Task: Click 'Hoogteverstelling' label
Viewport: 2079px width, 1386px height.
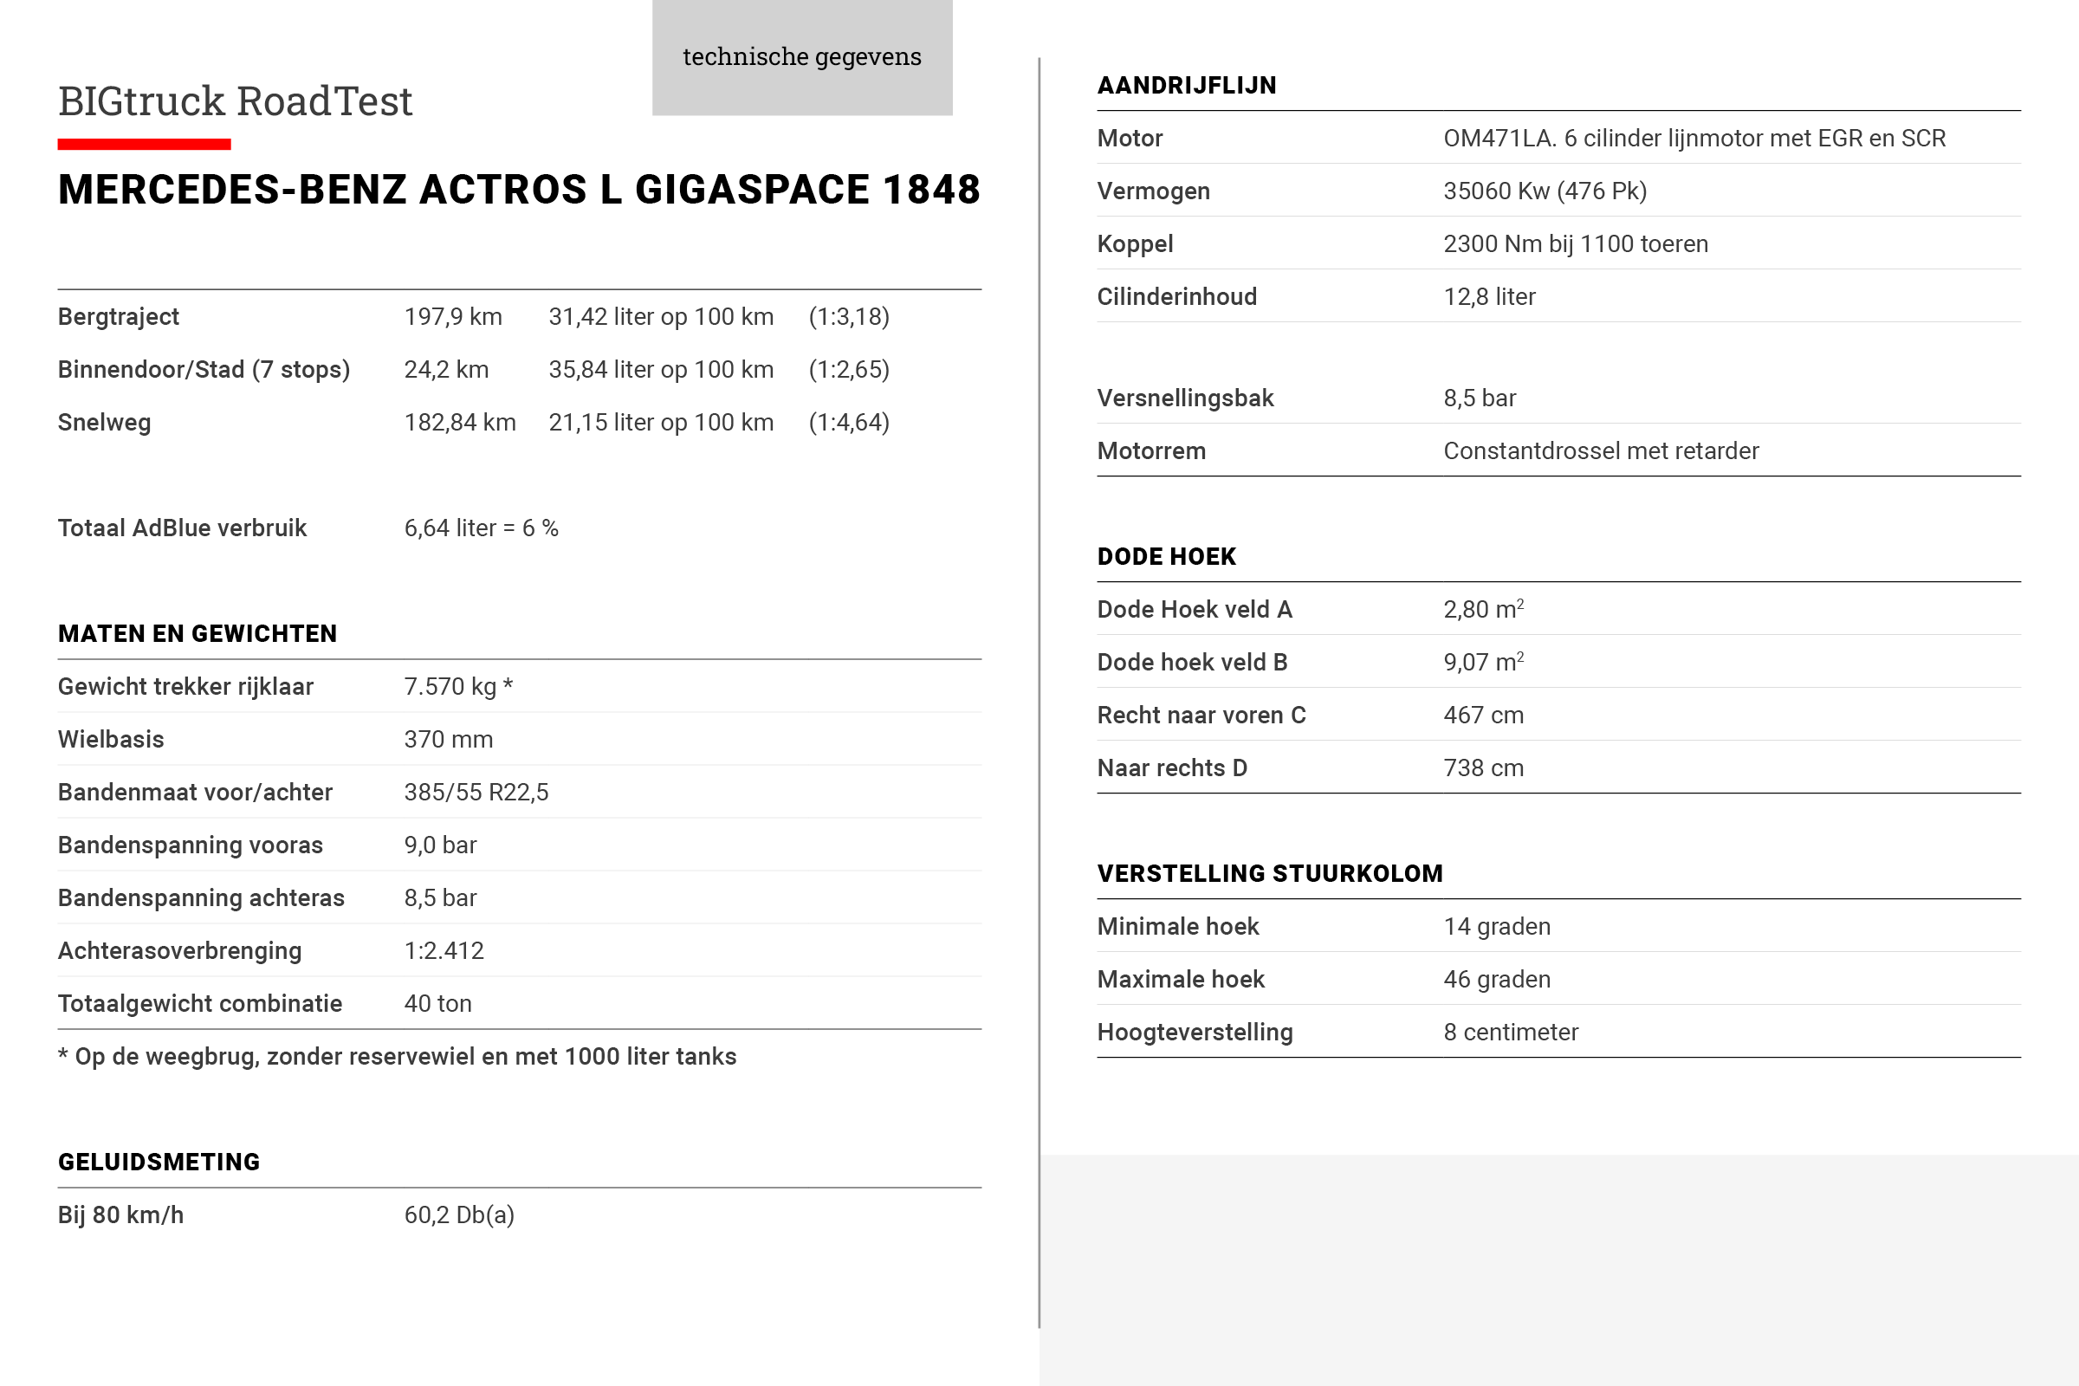Action: (x=1195, y=1033)
